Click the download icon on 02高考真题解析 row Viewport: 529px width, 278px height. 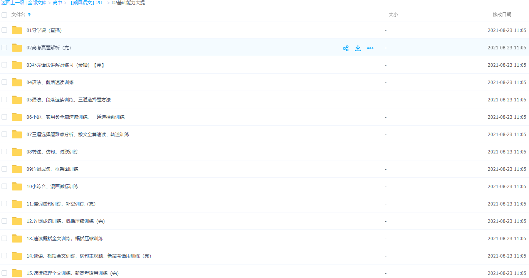358,48
